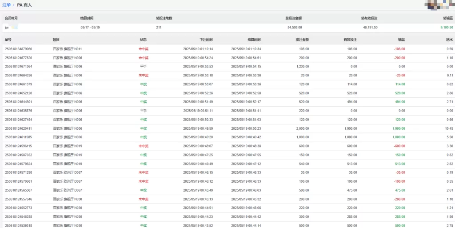Select order number 250518124671364
This screenshot has height=228, width=455.
(x=19, y=66)
